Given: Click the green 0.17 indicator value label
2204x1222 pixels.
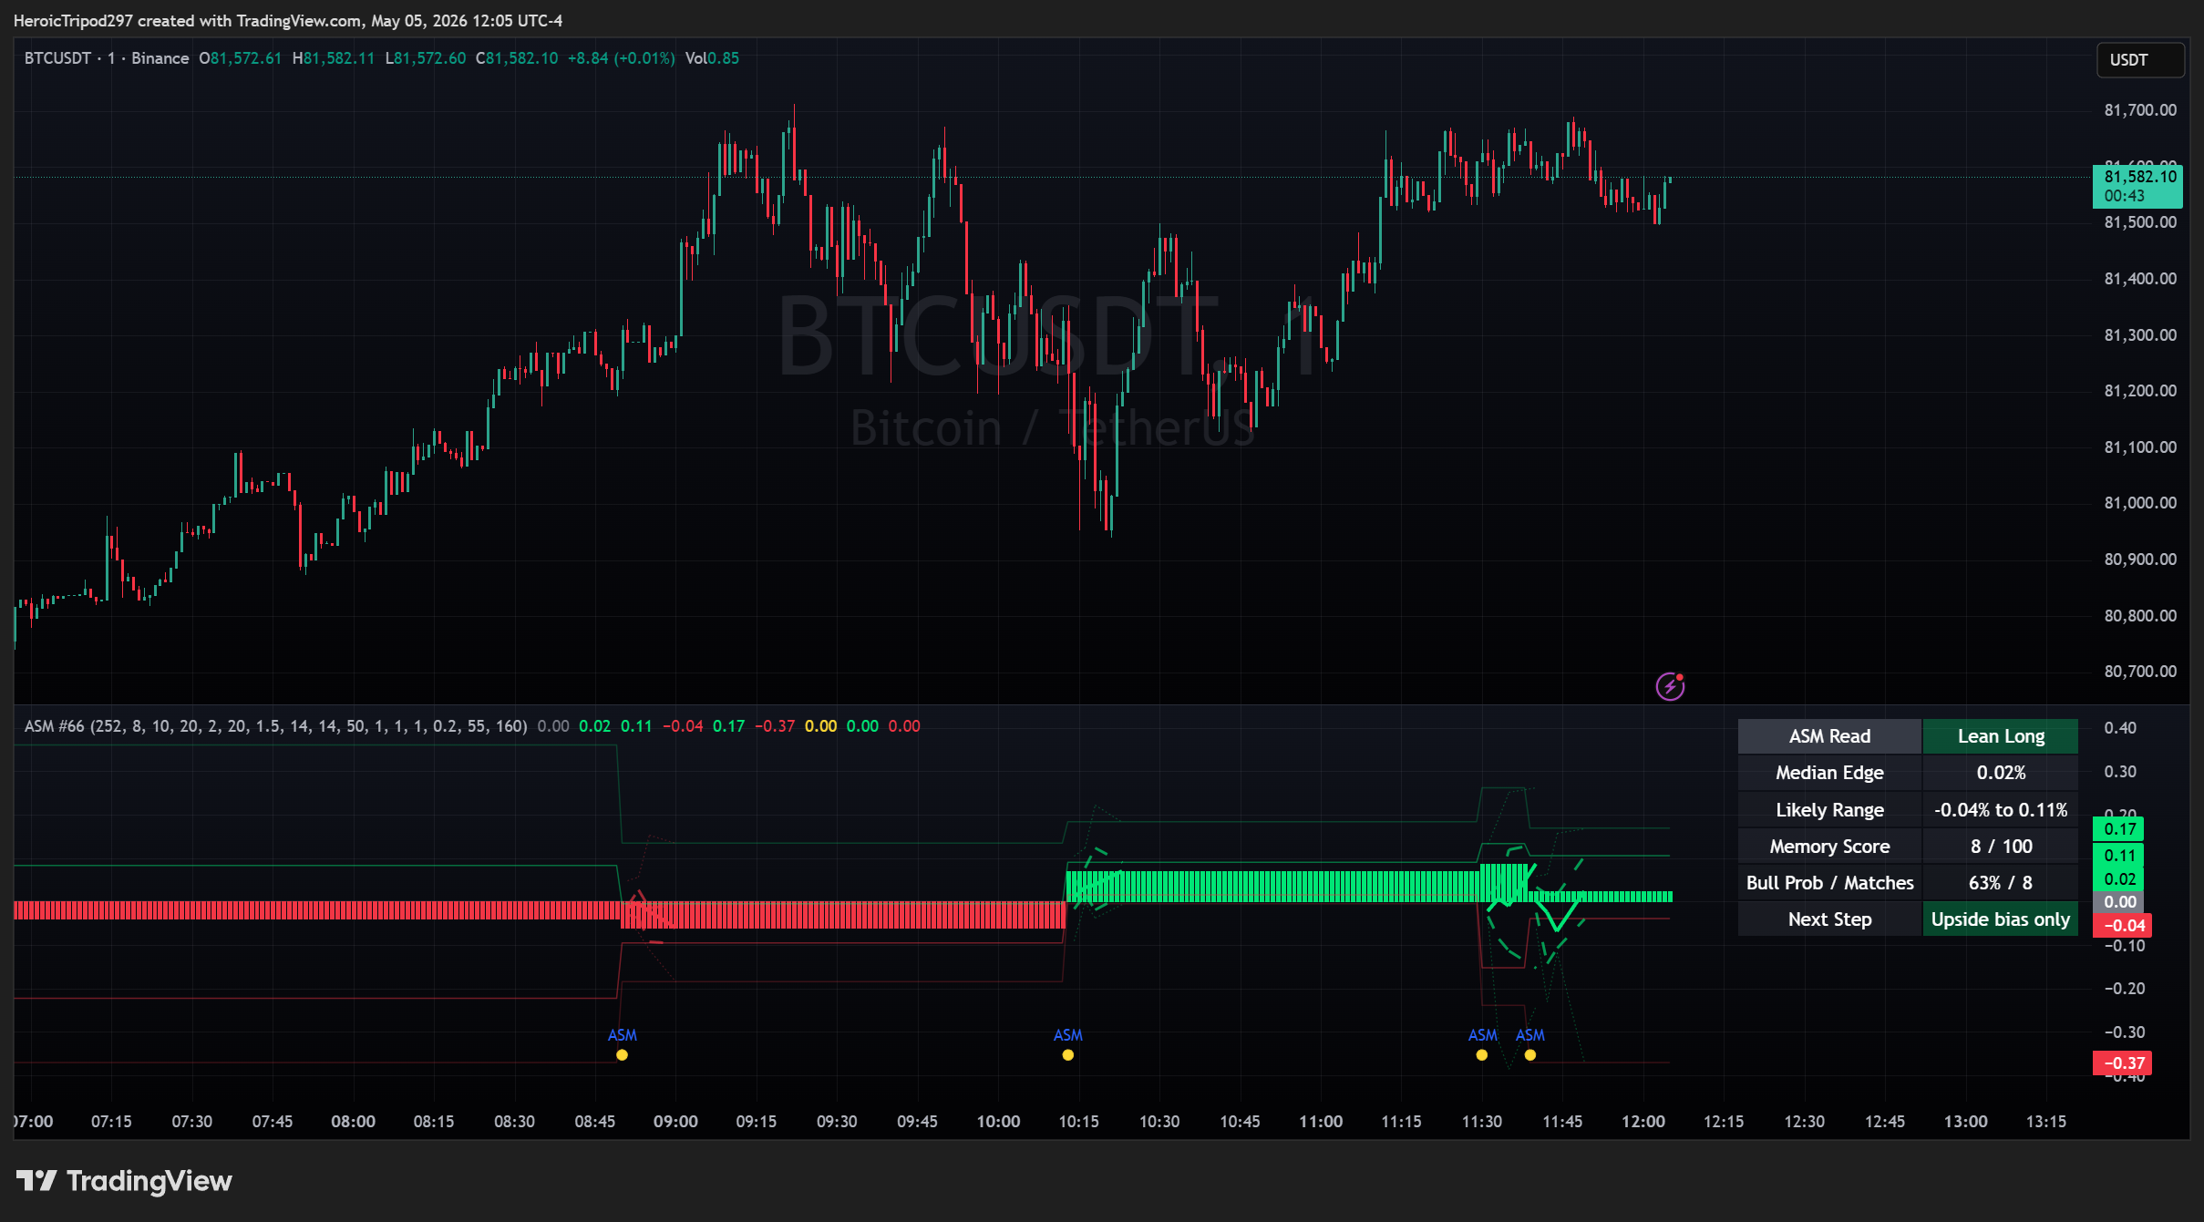Looking at the screenshot, I should click(2118, 829).
